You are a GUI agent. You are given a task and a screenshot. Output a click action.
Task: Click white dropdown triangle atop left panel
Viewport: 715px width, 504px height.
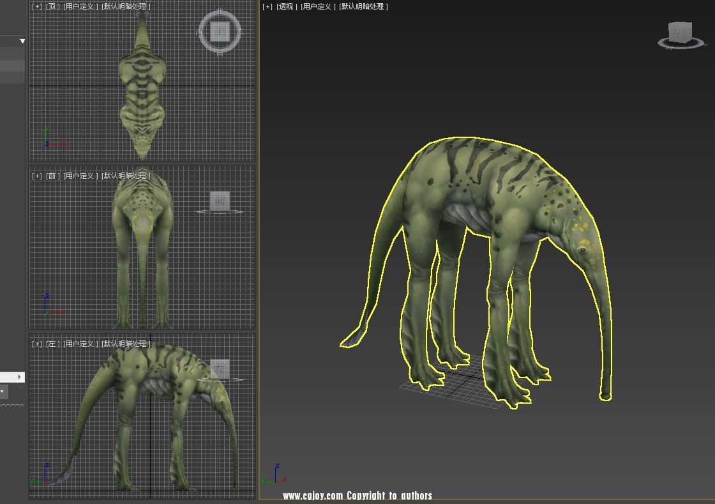[22, 42]
